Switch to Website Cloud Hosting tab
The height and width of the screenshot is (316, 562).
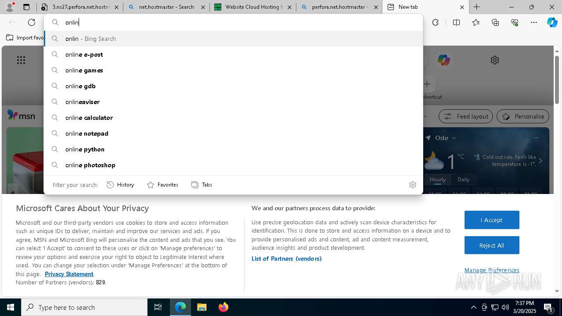pos(253,7)
